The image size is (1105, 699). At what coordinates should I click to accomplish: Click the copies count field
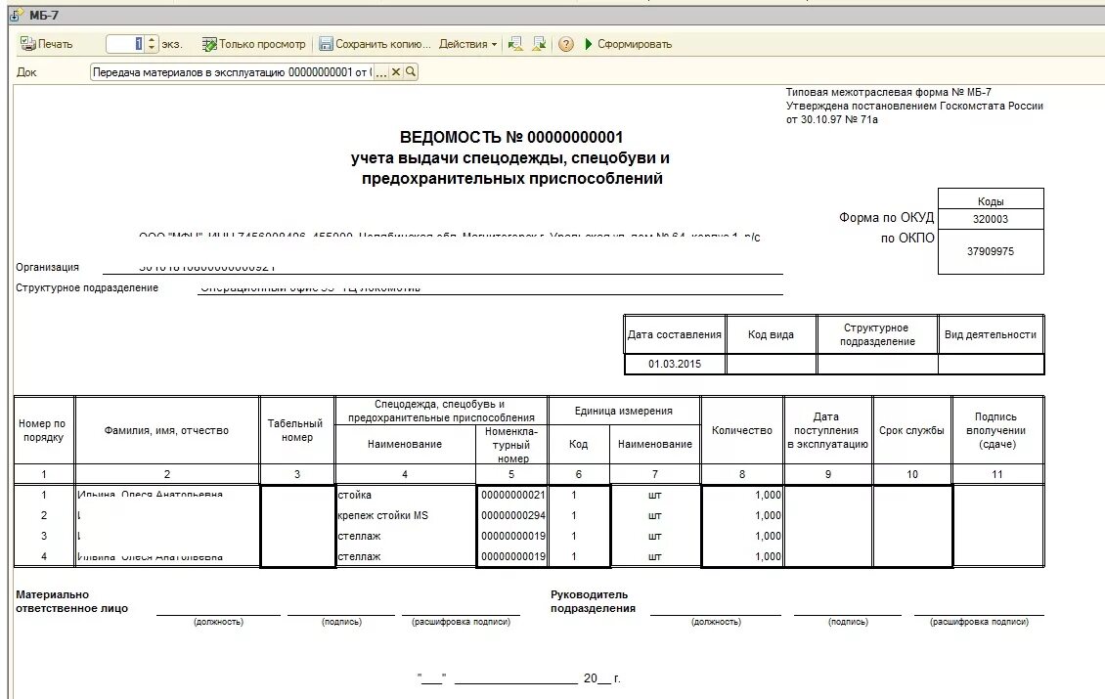125,44
